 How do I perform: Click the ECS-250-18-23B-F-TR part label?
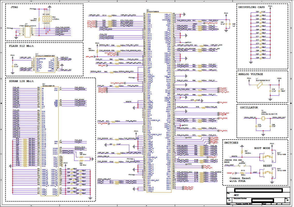pos(269,114)
